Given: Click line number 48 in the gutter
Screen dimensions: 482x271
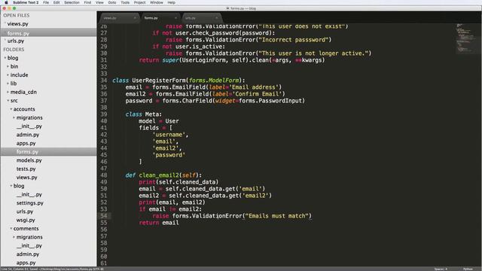Looking at the screenshot, I should point(104,175).
